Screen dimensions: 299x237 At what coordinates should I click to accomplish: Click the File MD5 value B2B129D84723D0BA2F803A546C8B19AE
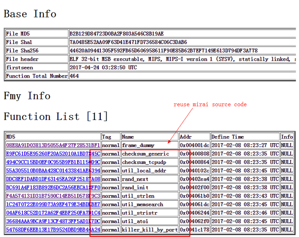117,34
